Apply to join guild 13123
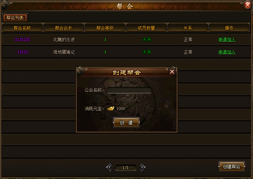Viewport: 253px width, 179px height. (x=227, y=52)
